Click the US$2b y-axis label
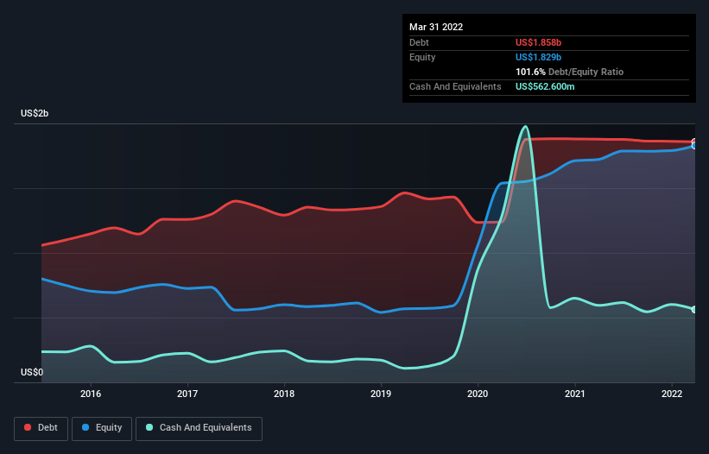 (x=35, y=113)
